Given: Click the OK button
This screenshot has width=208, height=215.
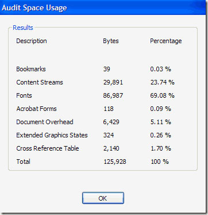Looking at the screenshot, I should point(103,198).
